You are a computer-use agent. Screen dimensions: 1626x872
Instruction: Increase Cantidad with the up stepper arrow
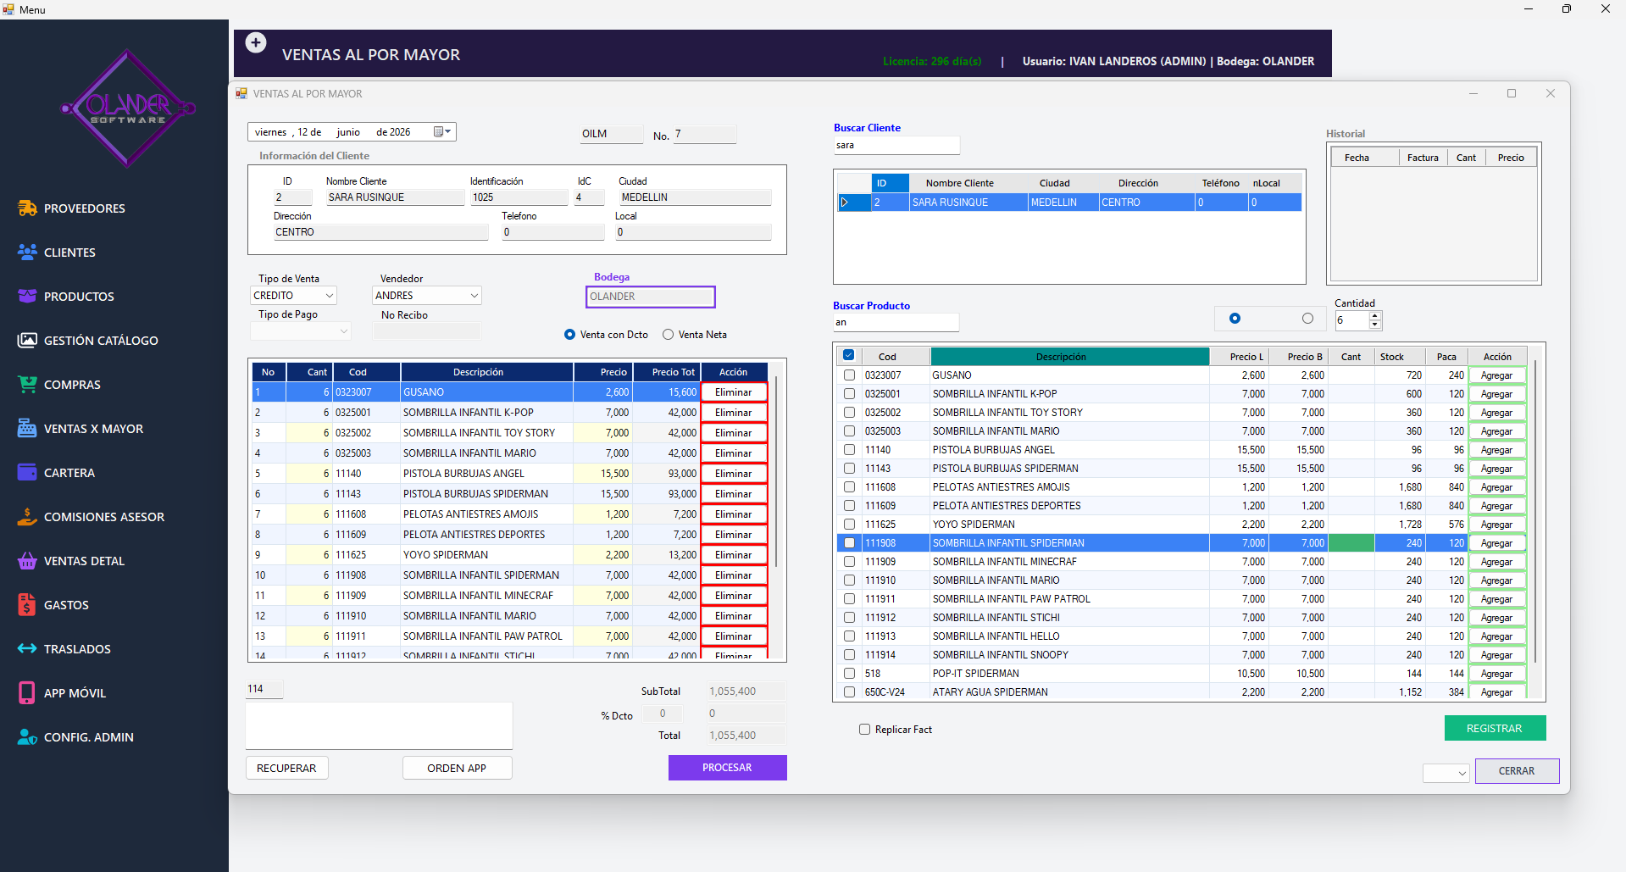point(1375,316)
